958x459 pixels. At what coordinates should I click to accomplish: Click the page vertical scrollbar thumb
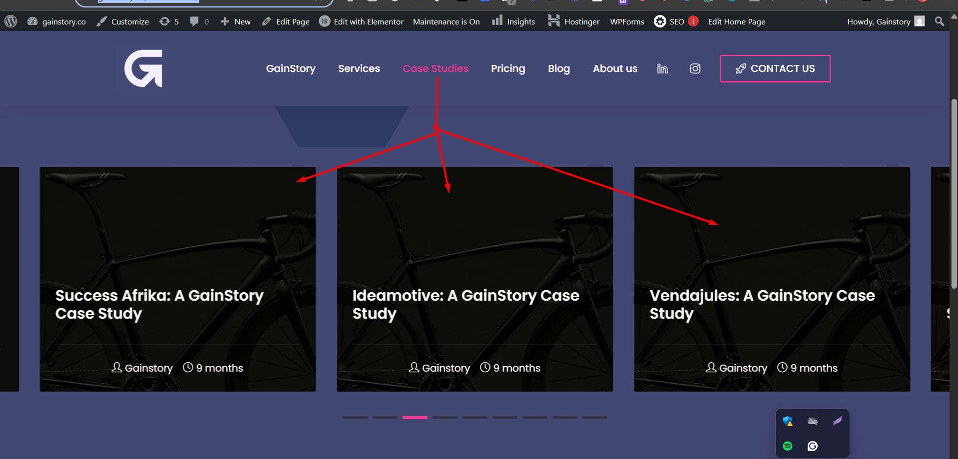[954, 193]
